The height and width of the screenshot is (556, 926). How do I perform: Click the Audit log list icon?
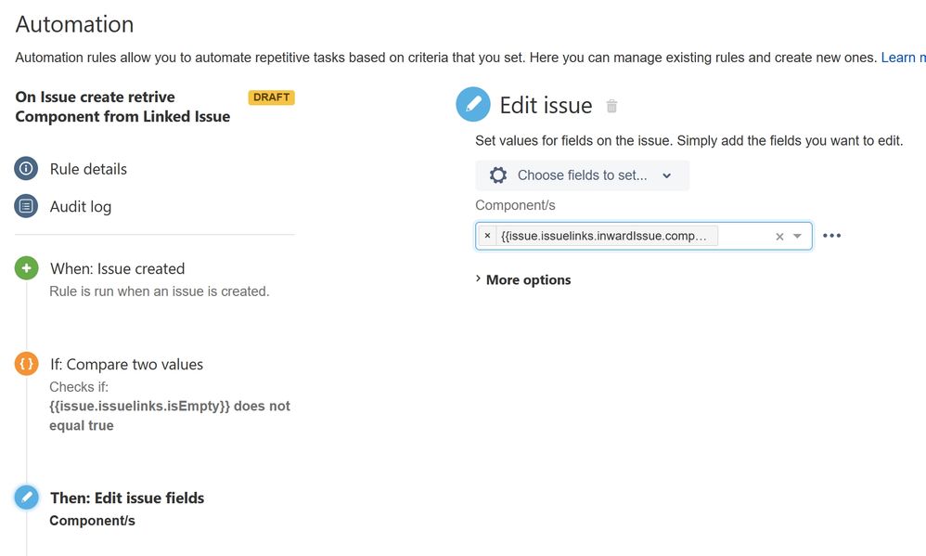point(26,206)
